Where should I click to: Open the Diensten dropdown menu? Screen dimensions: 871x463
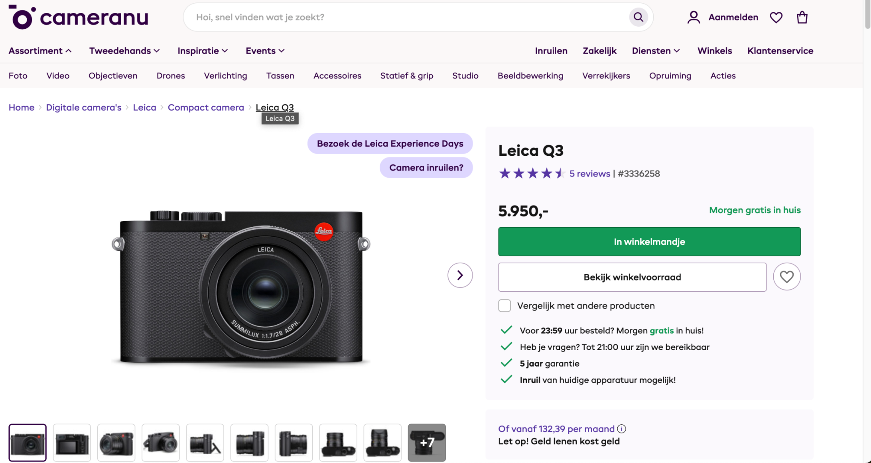pyautogui.click(x=656, y=51)
